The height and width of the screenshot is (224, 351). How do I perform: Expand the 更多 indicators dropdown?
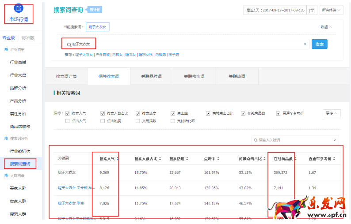pyautogui.click(x=332, y=113)
